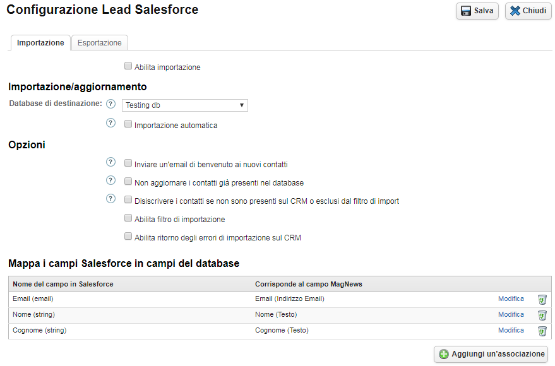Open the Testing db database dropdown
The image size is (555, 366).
[x=184, y=105]
